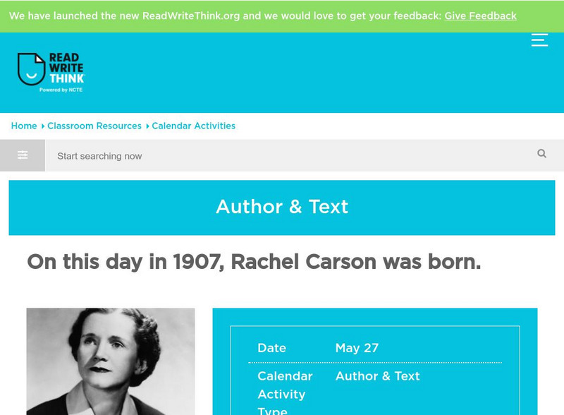564x415 pixels.
Task: Open the hamburger navigation menu
Action: point(539,40)
